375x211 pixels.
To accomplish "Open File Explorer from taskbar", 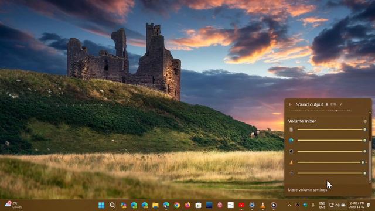I will (x=155, y=205).
